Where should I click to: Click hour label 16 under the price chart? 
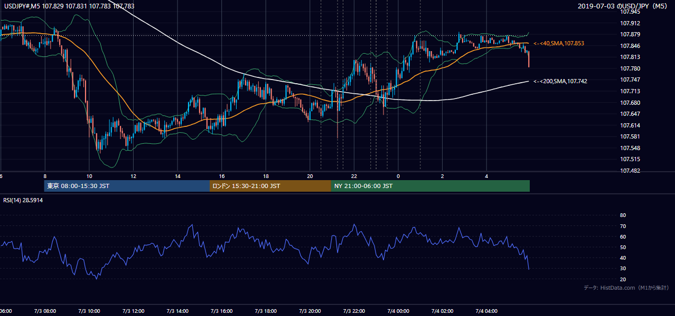pos(222,176)
